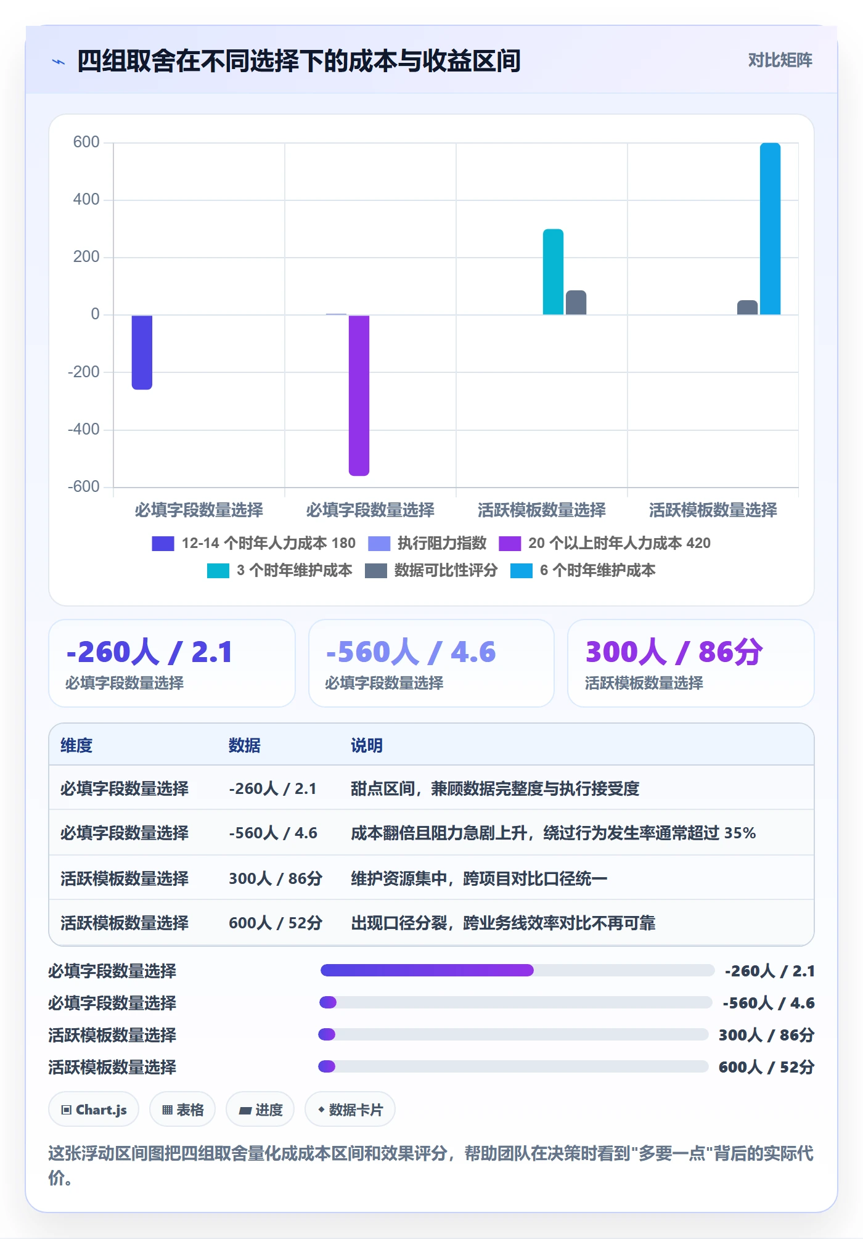Screen dimensions: 863x1239
Task: Click description 甜点区间，兼顾数据完整度与执行接受度
Action: pyautogui.click(x=495, y=788)
